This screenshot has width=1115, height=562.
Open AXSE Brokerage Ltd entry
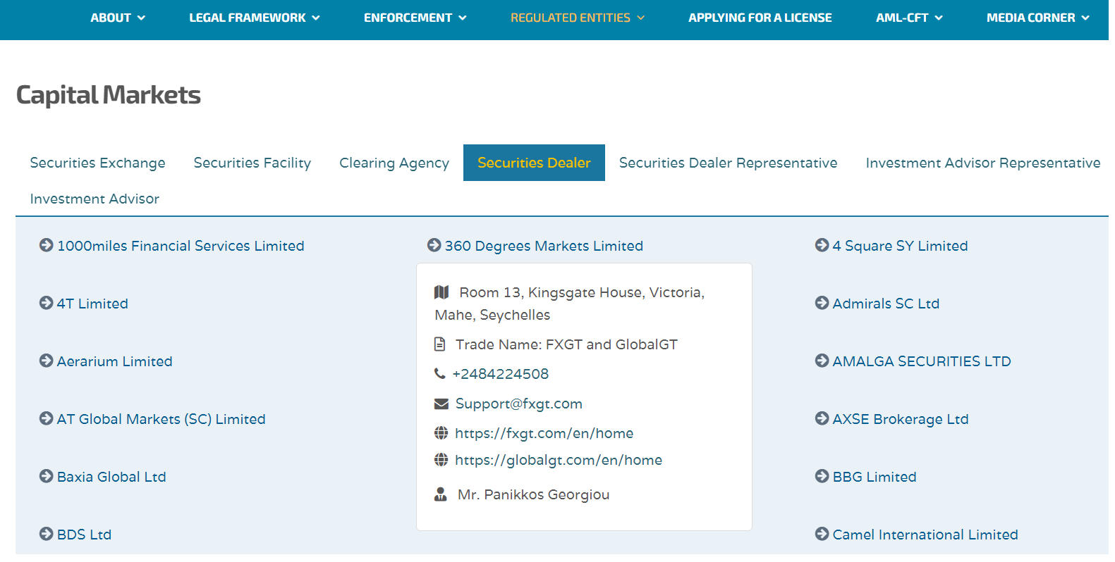(901, 419)
